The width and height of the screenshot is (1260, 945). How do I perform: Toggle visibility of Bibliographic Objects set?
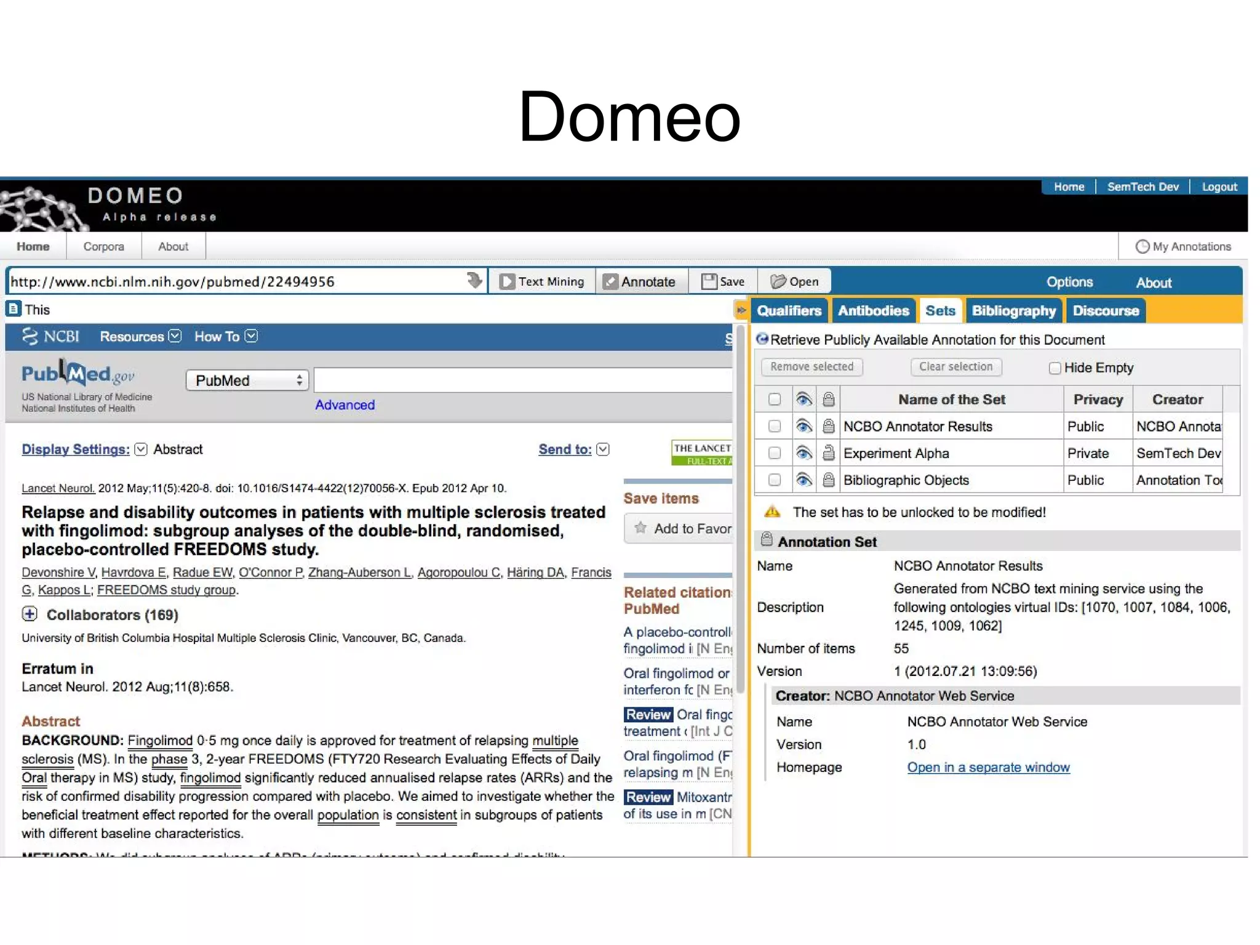coord(803,480)
